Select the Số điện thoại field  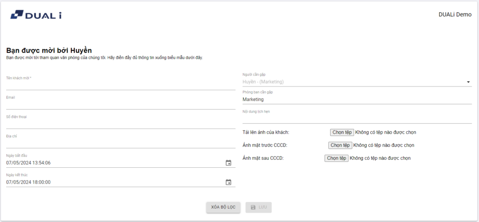coord(120,123)
